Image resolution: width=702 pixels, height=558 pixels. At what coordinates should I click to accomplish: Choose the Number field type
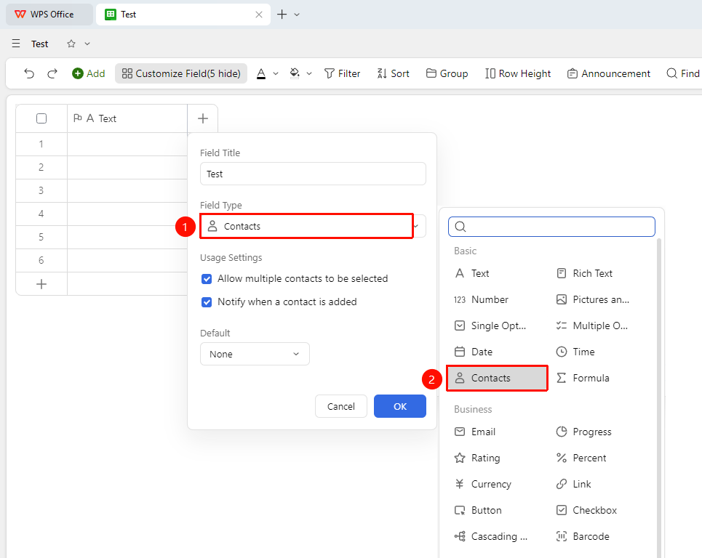tap(482, 299)
